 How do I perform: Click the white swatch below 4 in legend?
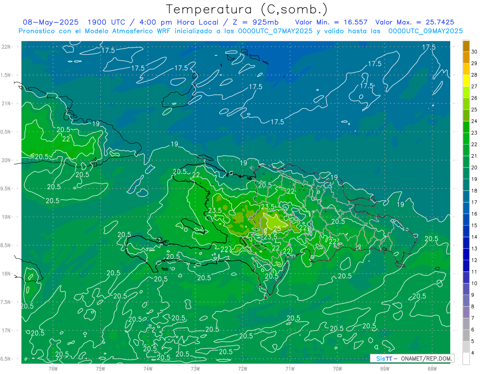tap(466, 359)
